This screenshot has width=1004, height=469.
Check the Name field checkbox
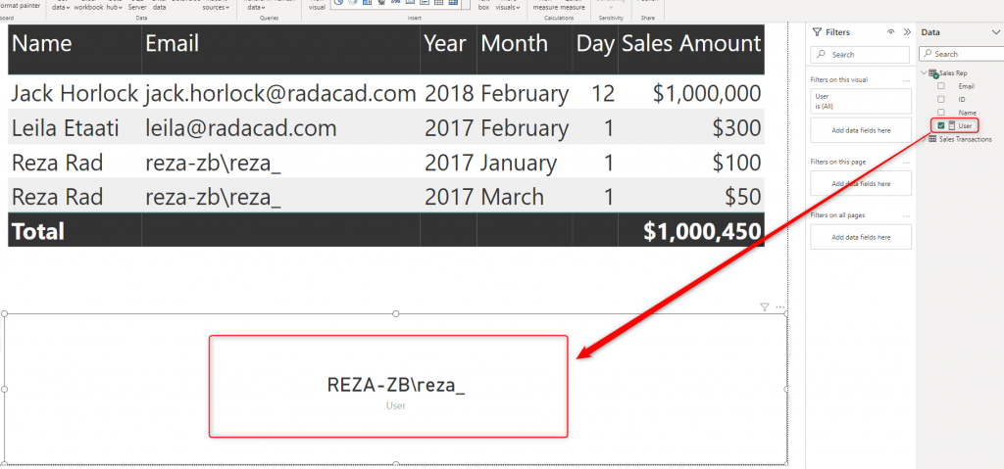pyautogui.click(x=941, y=113)
